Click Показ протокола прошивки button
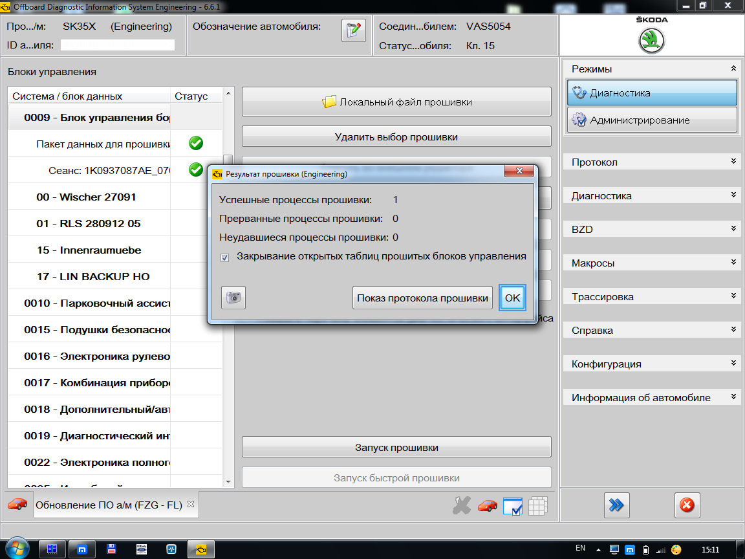Screen dimensions: 745x559 pos(422,298)
